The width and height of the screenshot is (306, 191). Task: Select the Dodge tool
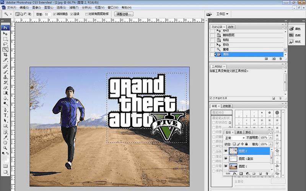[5, 103]
